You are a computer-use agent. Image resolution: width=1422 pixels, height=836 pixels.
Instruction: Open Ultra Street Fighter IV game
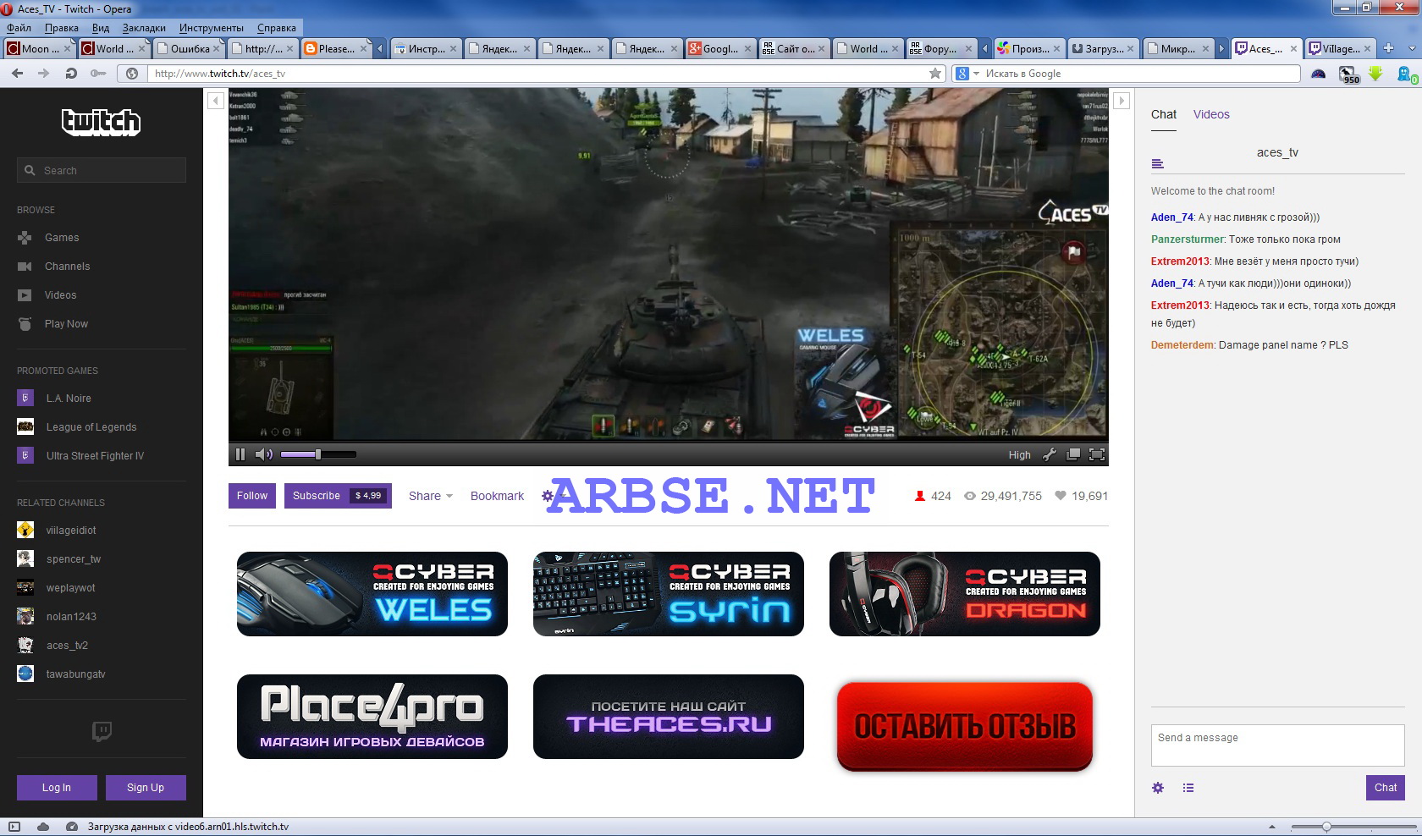click(81, 456)
